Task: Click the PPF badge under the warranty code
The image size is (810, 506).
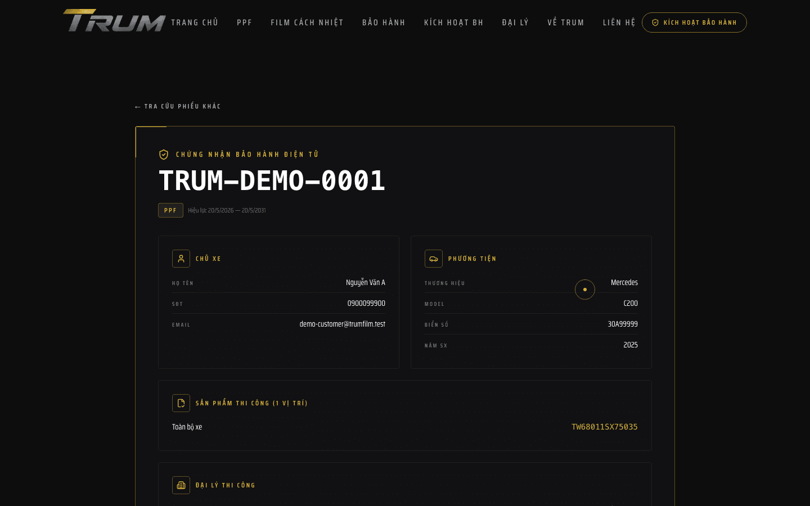Action: point(170,210)
